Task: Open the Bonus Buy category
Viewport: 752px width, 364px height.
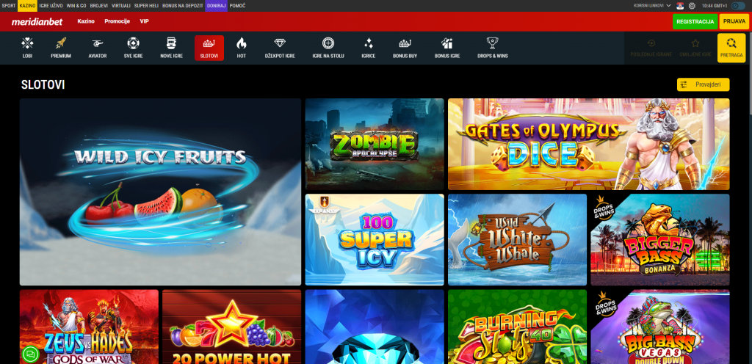Action: 405,48
